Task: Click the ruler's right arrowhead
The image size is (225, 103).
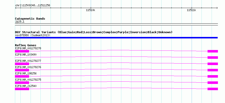Action: (x=217, y=8)
